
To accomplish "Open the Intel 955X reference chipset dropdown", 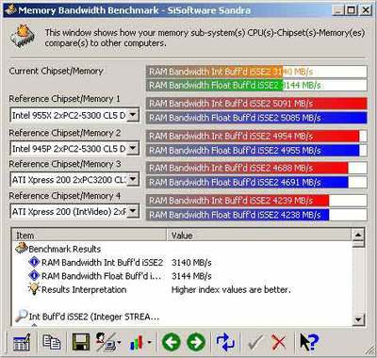I will point(133,115).
